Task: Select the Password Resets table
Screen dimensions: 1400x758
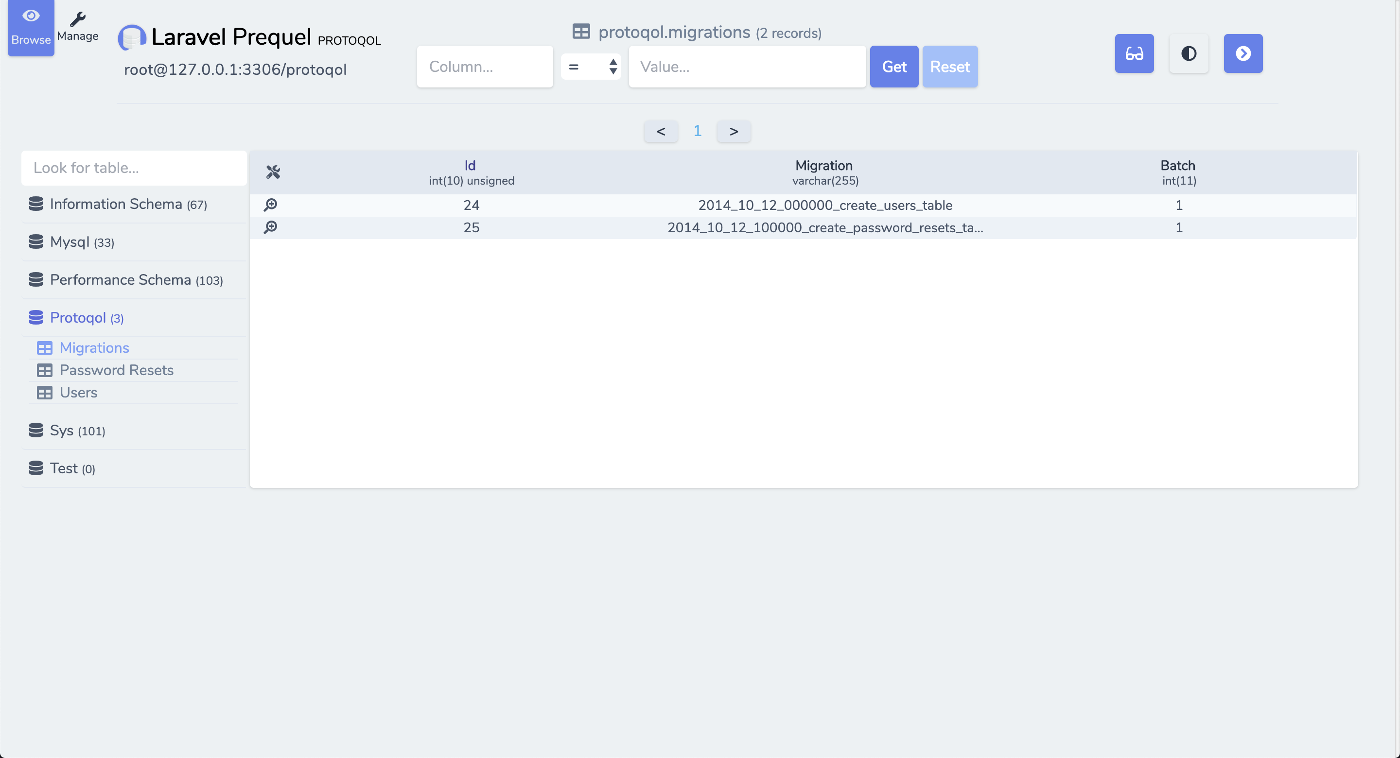Action: point(116,369)
